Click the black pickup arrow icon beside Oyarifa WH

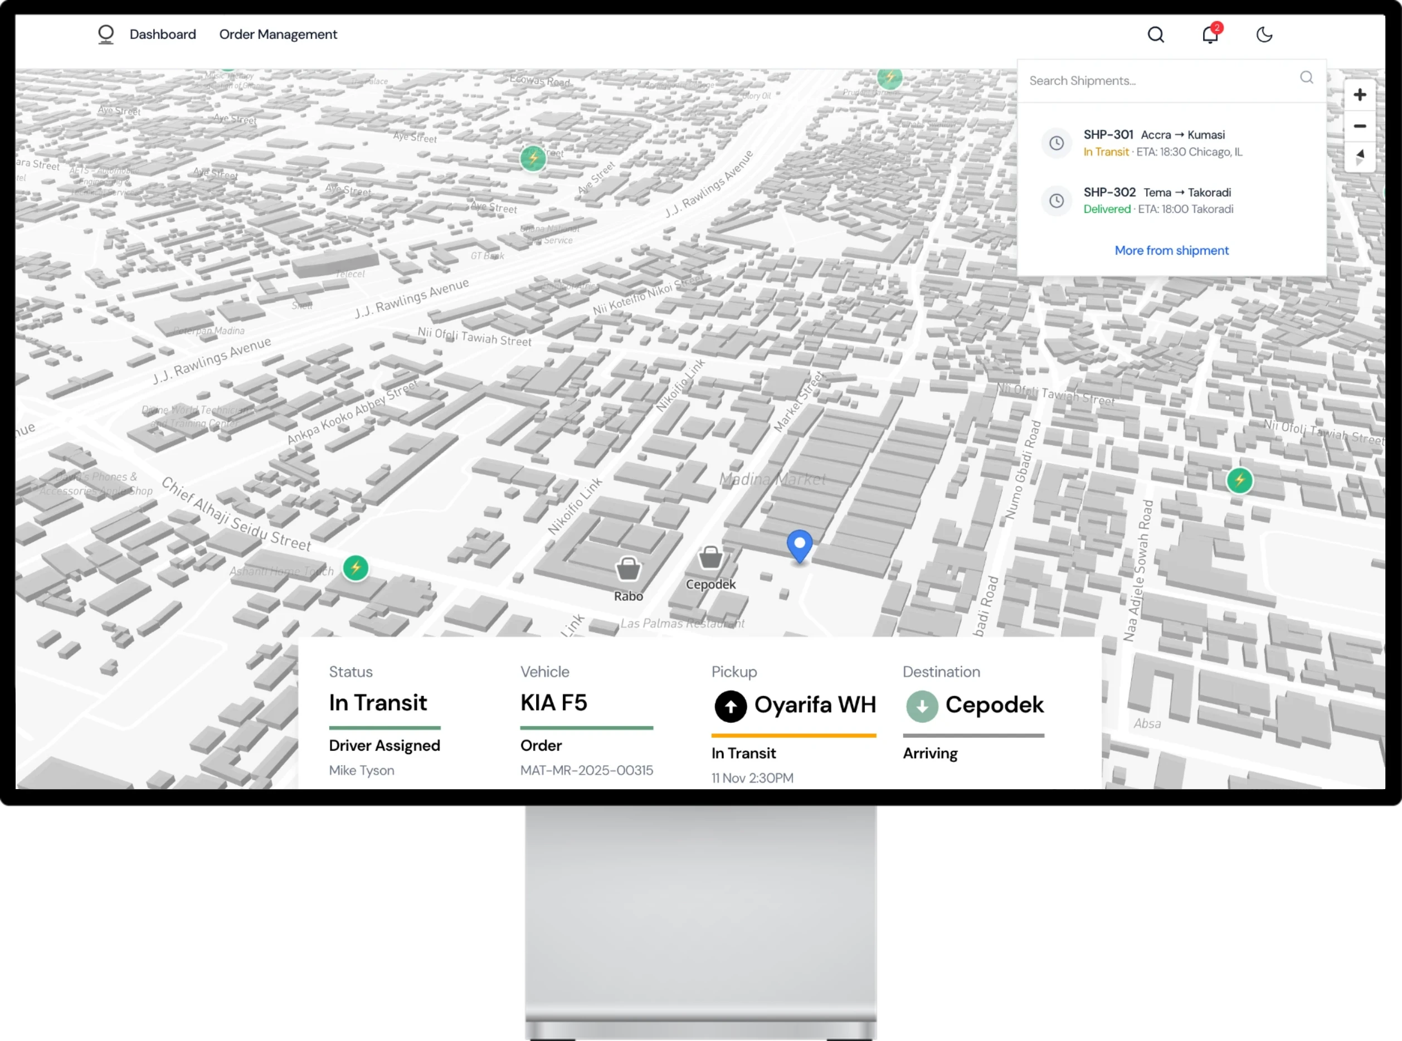[x=731, y=707]
